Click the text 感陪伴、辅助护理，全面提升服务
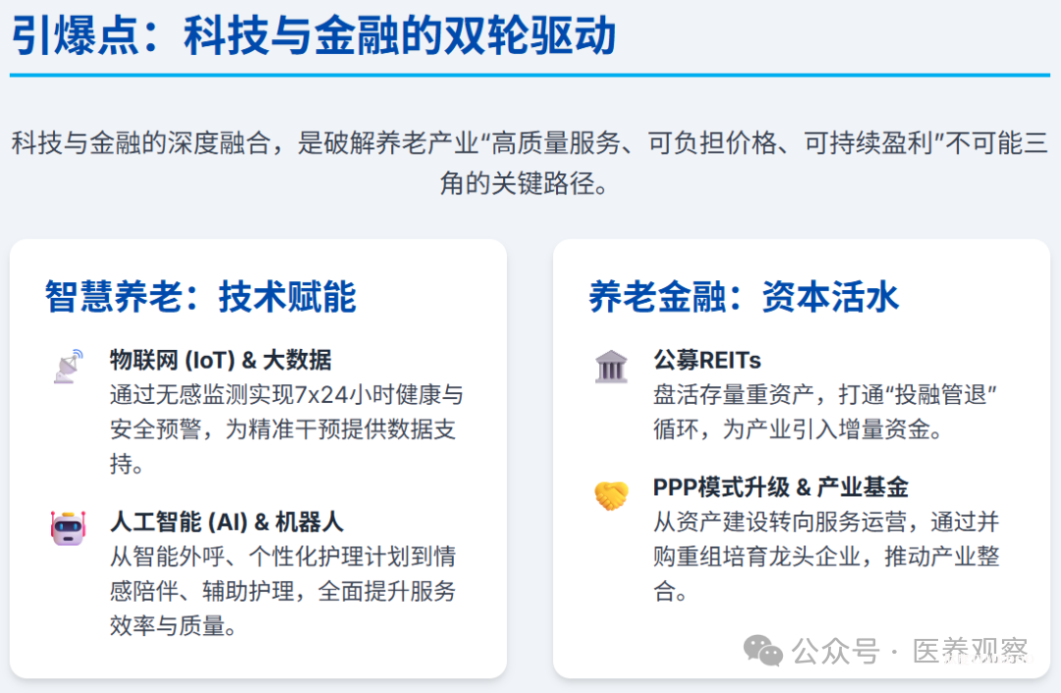Image resolution: width=1061 pixels, height=693 pixels. pyautogui.click(x=283, y=591)
